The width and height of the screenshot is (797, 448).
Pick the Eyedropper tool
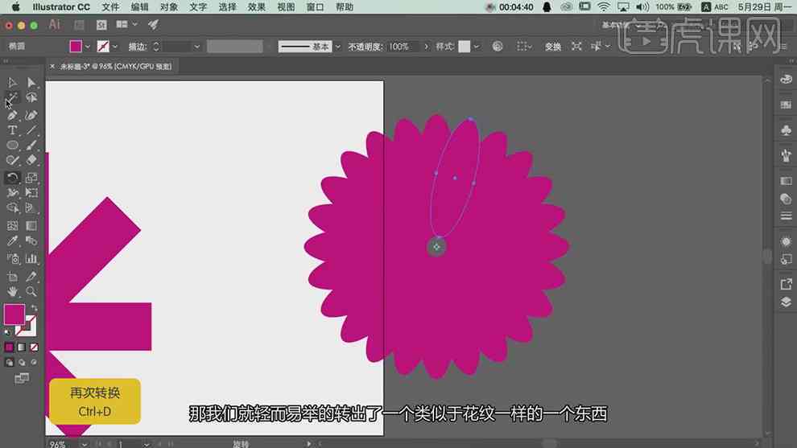[12, 240]
